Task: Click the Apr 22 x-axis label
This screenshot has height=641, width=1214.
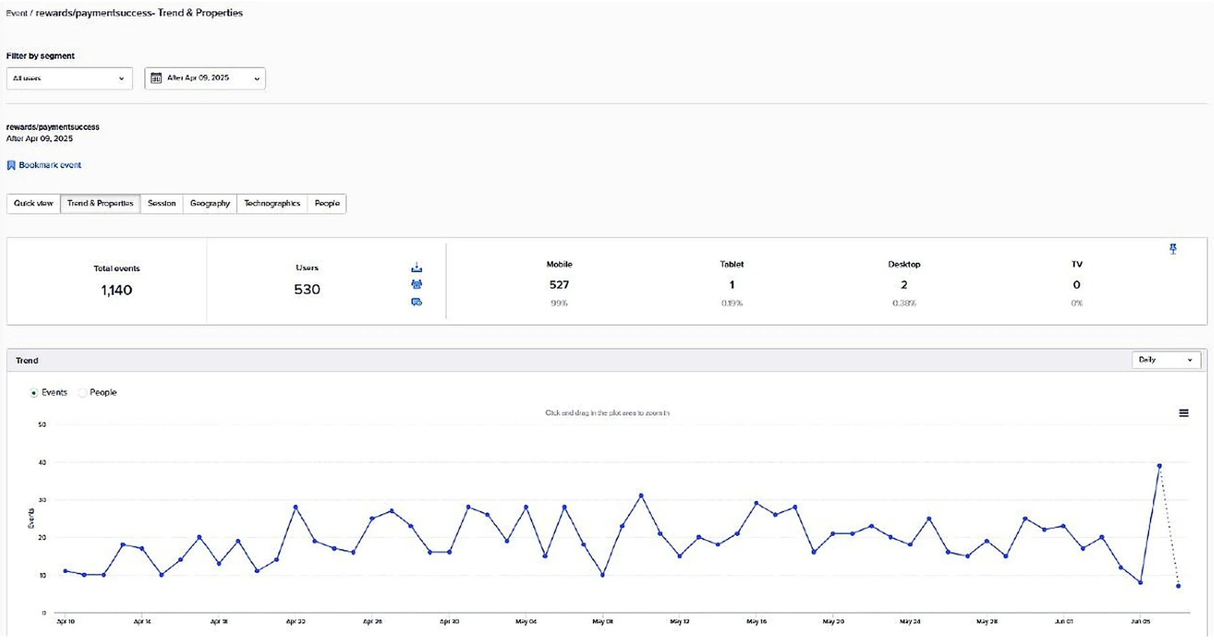Action: point(295,621)
